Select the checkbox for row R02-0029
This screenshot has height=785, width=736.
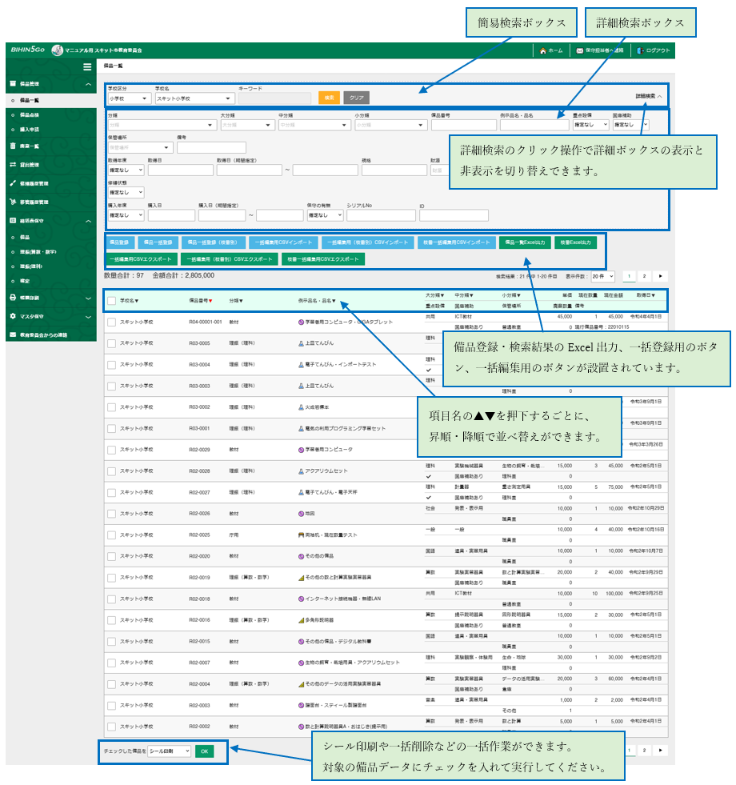pyautogui.click(x=111, y=450)
